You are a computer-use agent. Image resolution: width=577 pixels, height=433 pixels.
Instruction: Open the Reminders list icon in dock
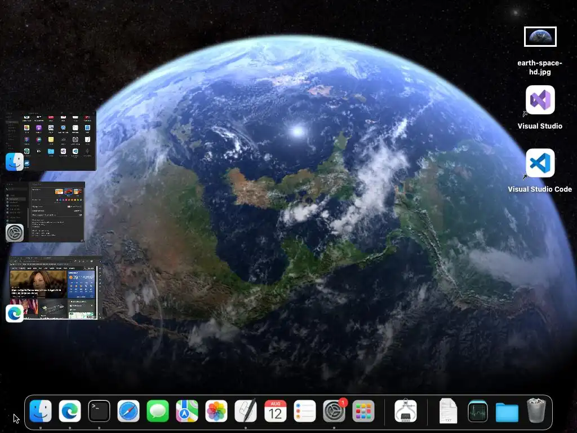coord(305,411)
